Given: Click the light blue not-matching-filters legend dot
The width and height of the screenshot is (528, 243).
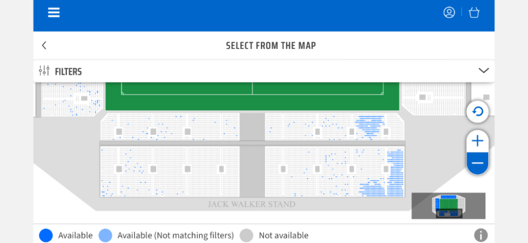Looking at the screenshot, I should click(x=106, y=235).
